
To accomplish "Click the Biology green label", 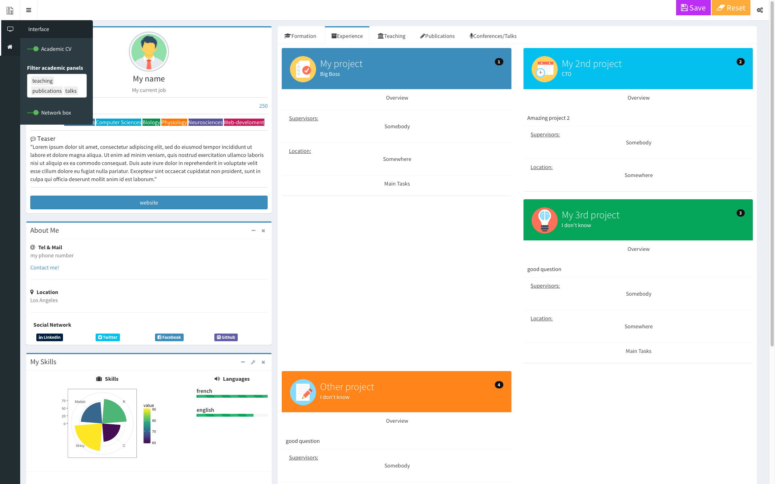I will point(151,122).
